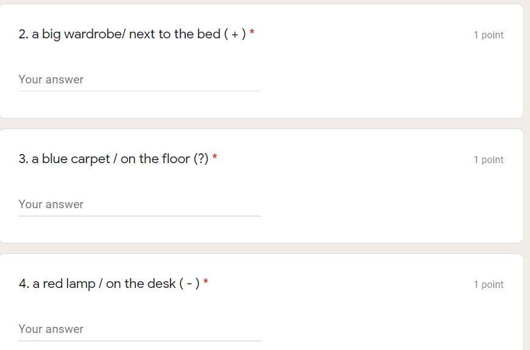Click the '( - )' marker in question 4
This screenshot has height=350, width=530.
pyautogui.click(x=189, y=284)
